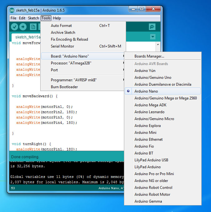Click the "analogWrite(motorPin4, 180);" line
Screen dimensions: 211x212
click(47, 123)
